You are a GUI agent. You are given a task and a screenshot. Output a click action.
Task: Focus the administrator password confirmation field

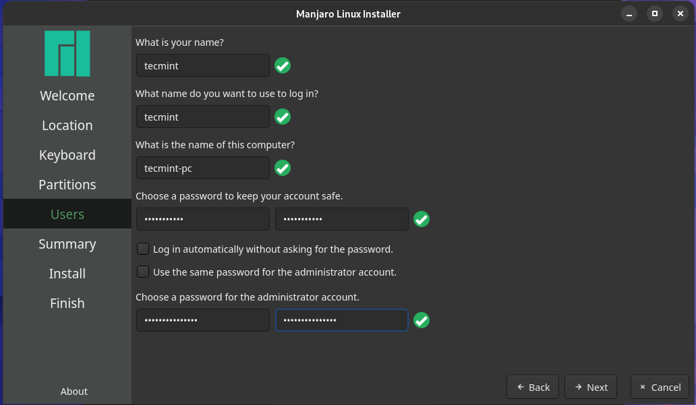[342, 320]
